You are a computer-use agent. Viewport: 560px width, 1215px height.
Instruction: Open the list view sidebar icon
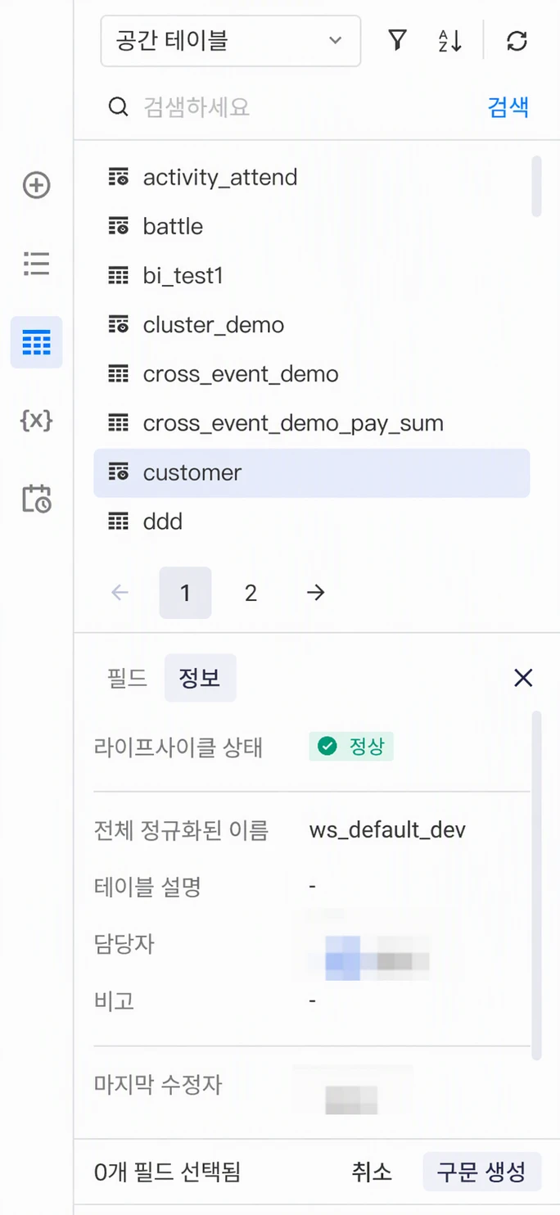[36, 264]
